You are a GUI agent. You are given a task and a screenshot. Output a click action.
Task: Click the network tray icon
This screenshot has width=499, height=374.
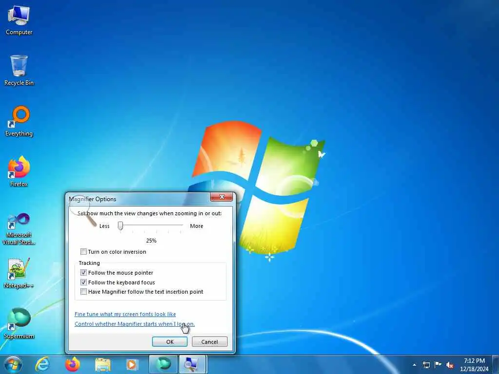point(426,365)
